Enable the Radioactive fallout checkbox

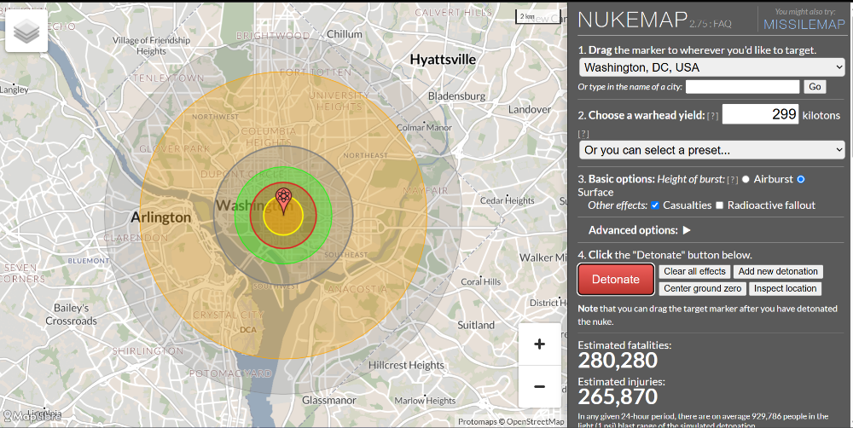coord(720,205)
